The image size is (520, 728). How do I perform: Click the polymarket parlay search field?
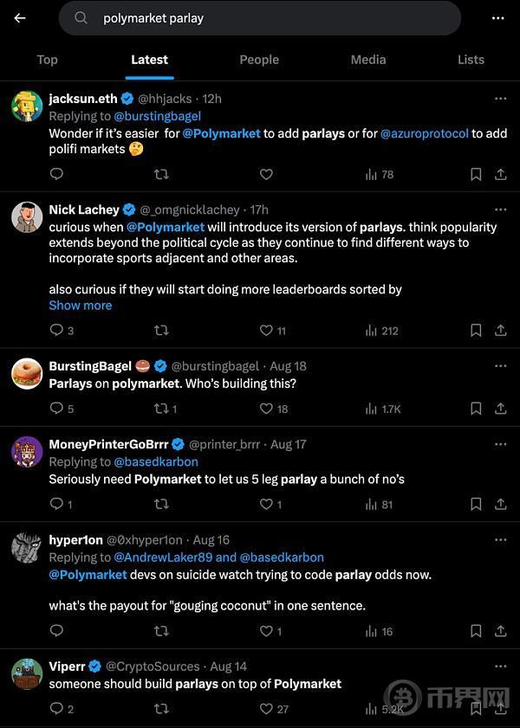click(260, 18)
